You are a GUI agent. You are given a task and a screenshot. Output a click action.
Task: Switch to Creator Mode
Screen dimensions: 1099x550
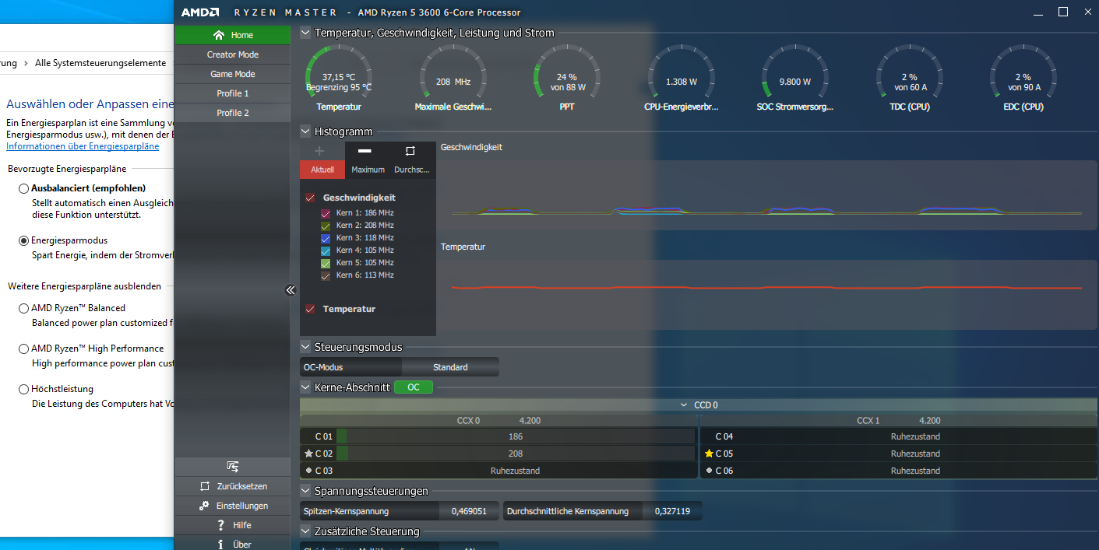click(x=232, y=54)
